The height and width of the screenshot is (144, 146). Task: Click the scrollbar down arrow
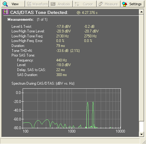pos(141,134)
